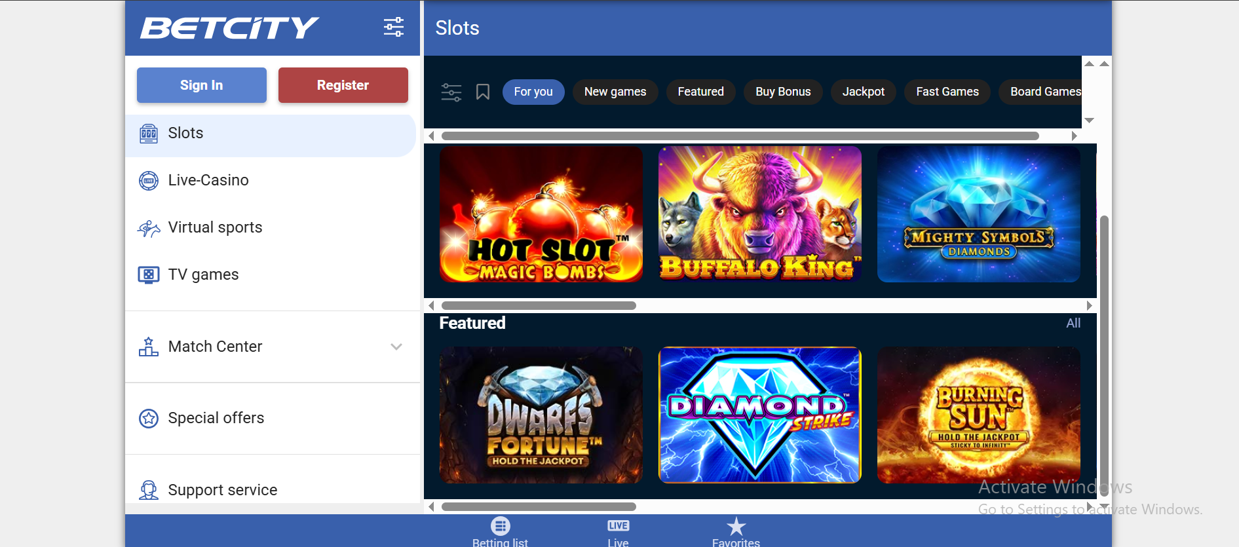Select the Fast Games category tab
Screen dimensions: 1239x547
point(947,92)
